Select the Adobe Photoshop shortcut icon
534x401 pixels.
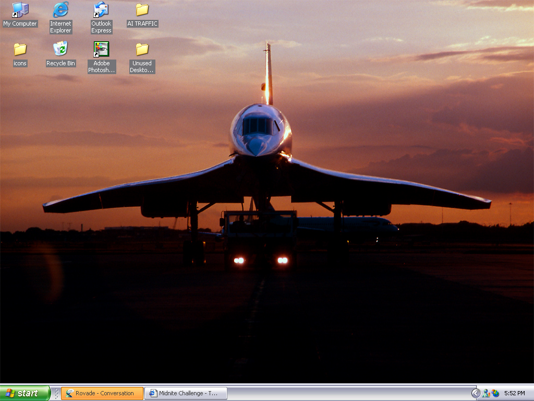(101, 49)
